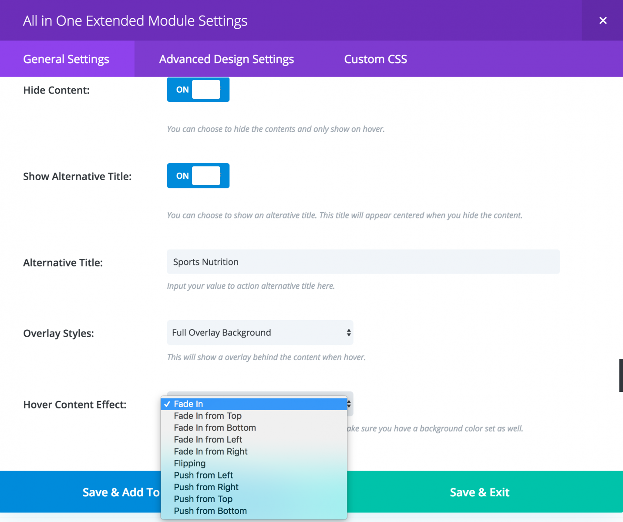
Task: Open the Custom CSS tab
Action: point(375,59)
